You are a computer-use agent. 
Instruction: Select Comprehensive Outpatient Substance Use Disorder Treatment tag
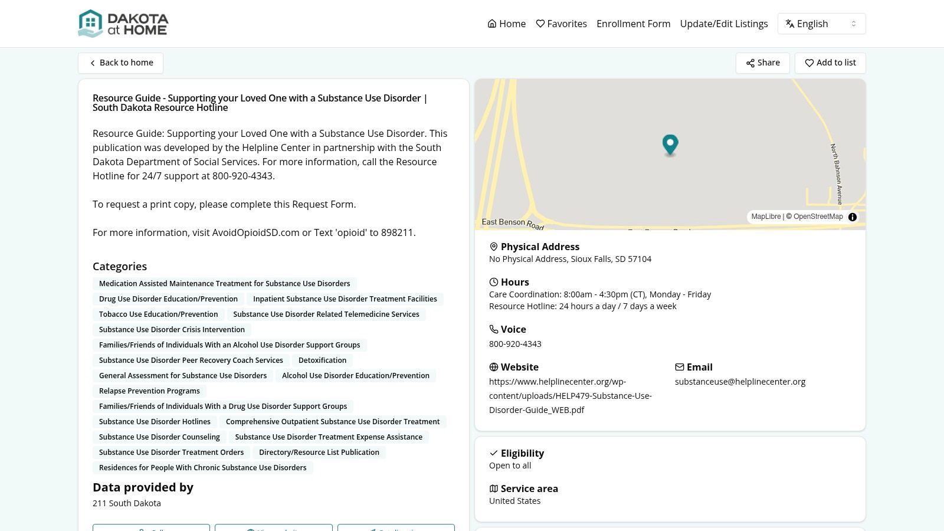333,422
